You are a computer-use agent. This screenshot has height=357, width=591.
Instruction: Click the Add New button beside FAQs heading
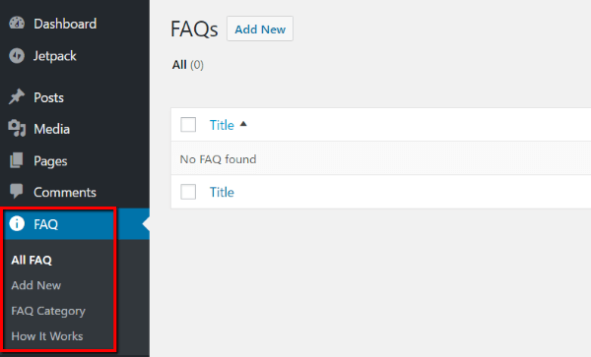click(x=260, y=29)
